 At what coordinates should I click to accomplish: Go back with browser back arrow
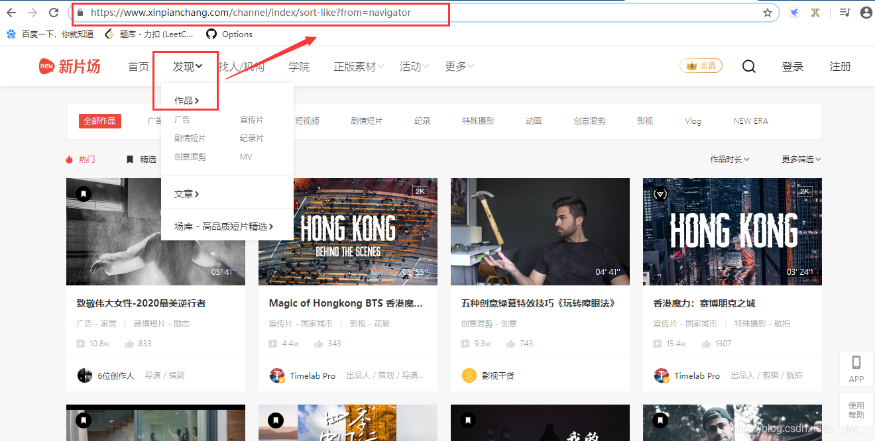[x=11, y=13]
